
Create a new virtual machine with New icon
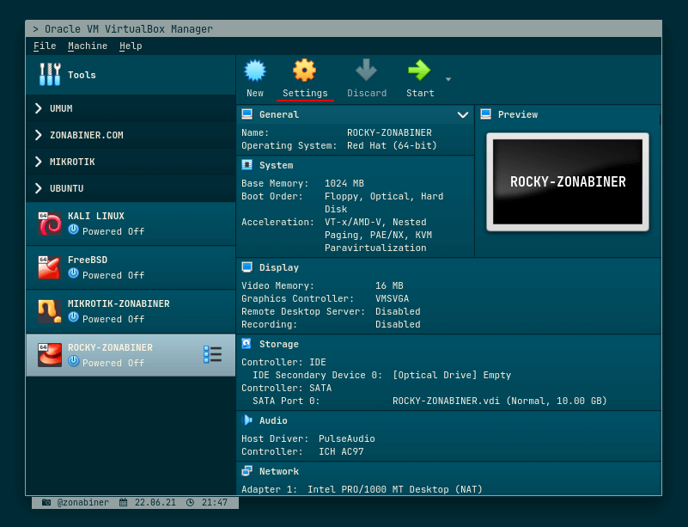(254, 77)
